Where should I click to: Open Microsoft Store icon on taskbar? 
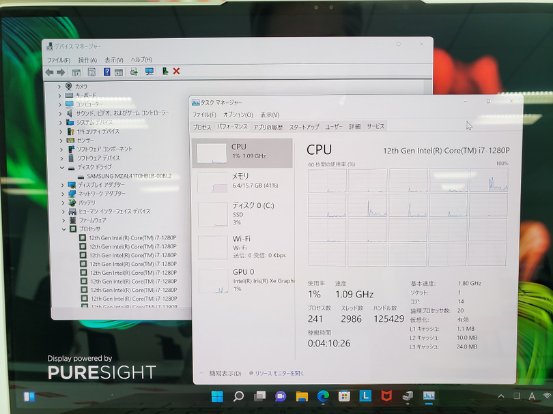344,396
